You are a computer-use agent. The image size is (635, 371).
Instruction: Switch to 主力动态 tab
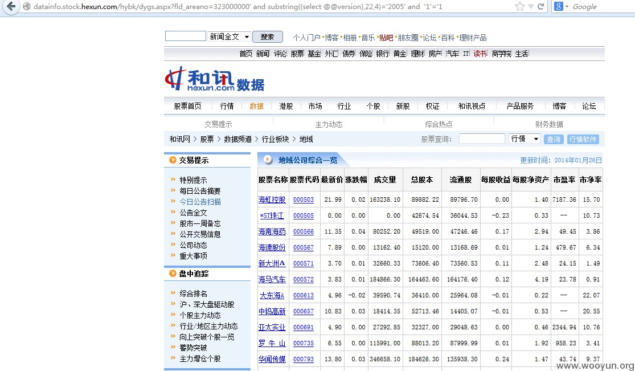(x=329, y=124)
